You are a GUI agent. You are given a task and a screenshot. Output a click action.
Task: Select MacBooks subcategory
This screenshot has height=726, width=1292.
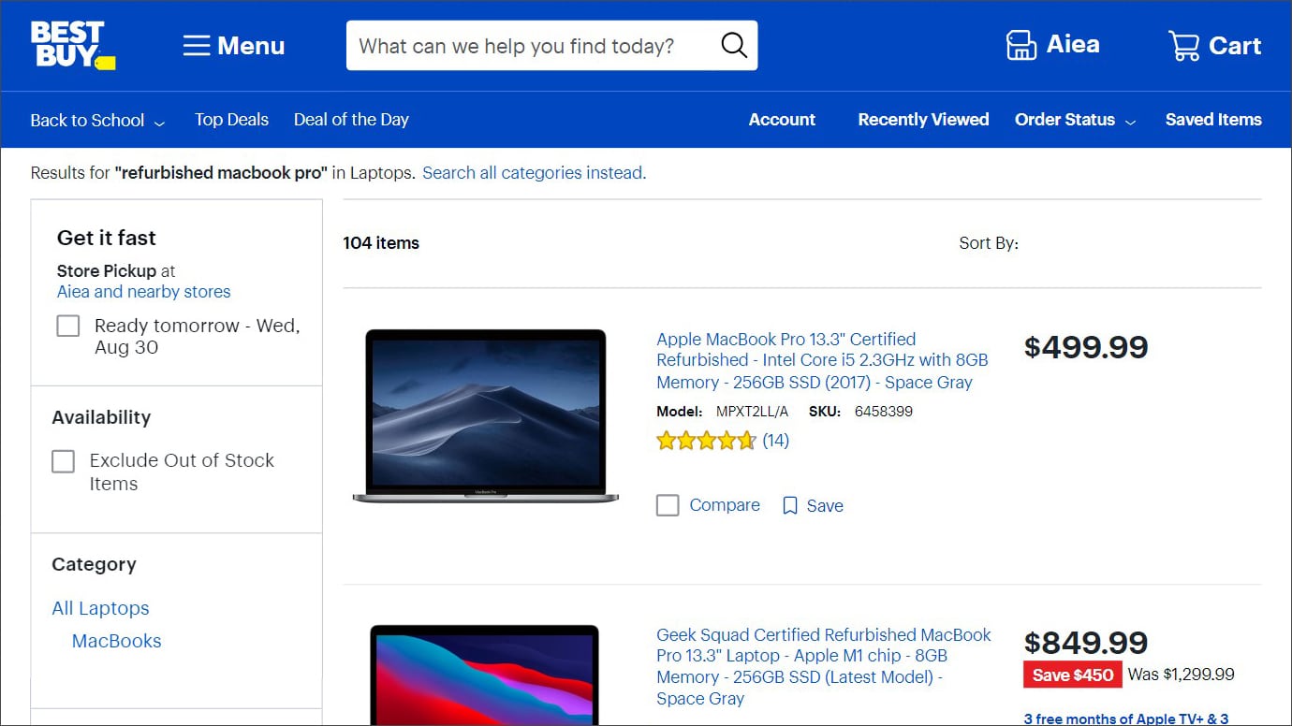coord(116,641)
